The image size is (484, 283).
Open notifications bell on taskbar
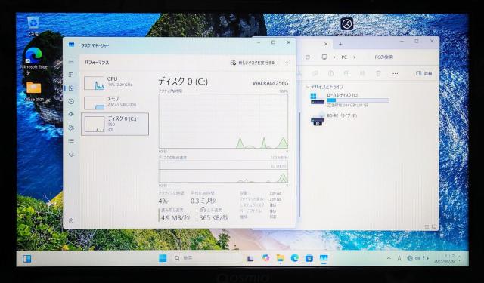[x=460, y=258]
